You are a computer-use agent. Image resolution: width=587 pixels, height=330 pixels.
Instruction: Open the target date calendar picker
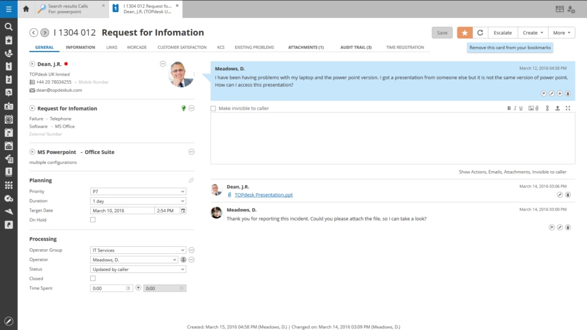pyautogui.click(x=183, y=211)
